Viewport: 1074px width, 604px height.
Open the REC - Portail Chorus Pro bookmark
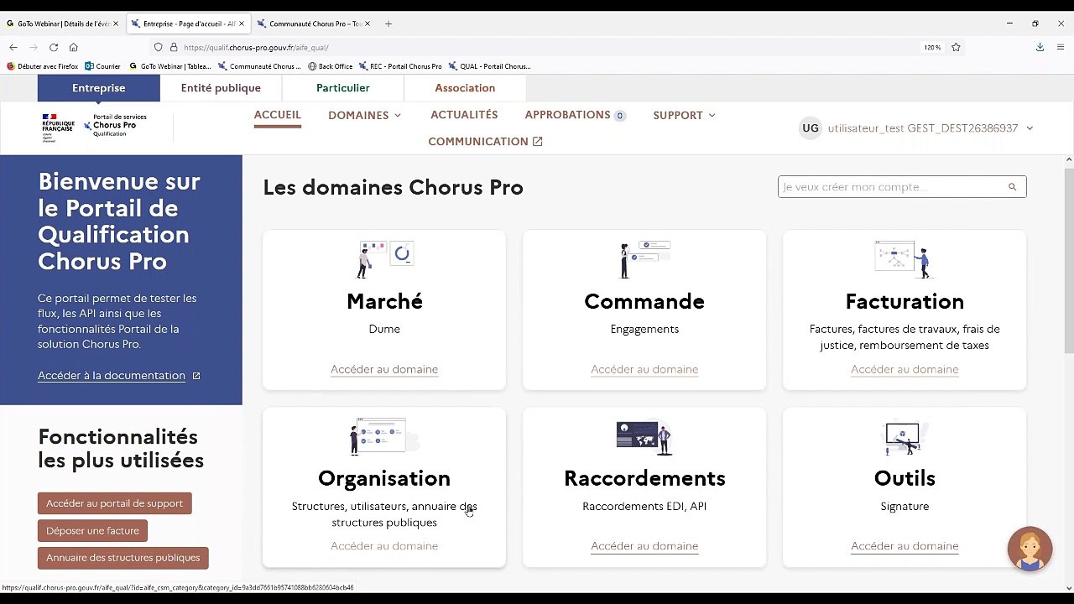pyautogui.click(x=400, y=66)
